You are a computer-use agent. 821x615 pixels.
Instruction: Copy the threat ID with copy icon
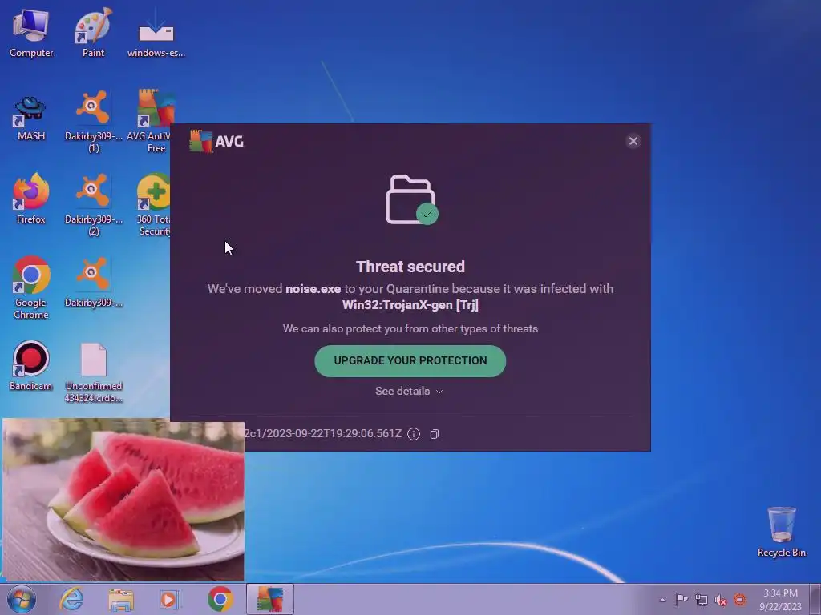click(434, 434)
